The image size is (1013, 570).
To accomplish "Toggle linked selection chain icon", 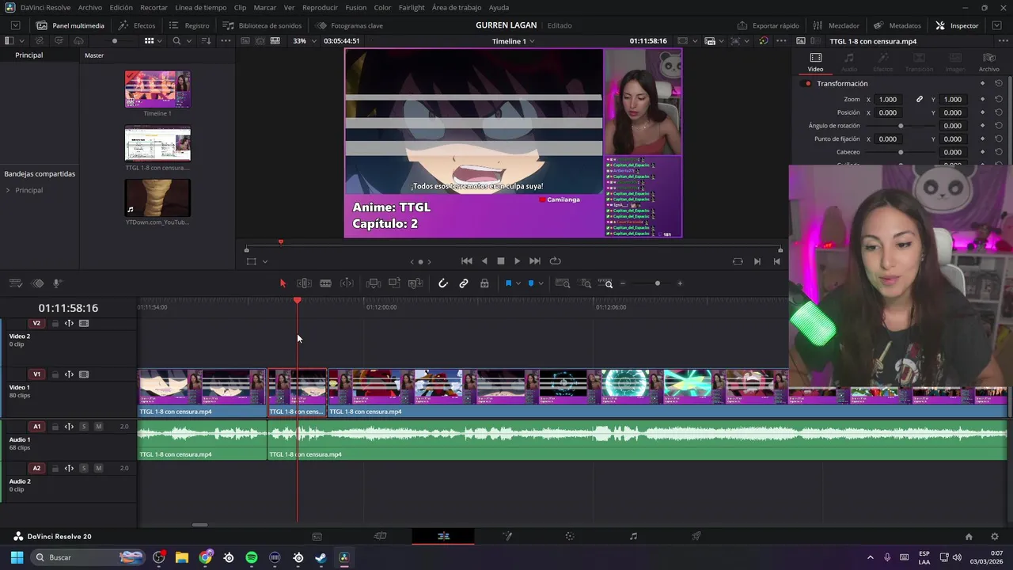I will [x=464, y=283].
